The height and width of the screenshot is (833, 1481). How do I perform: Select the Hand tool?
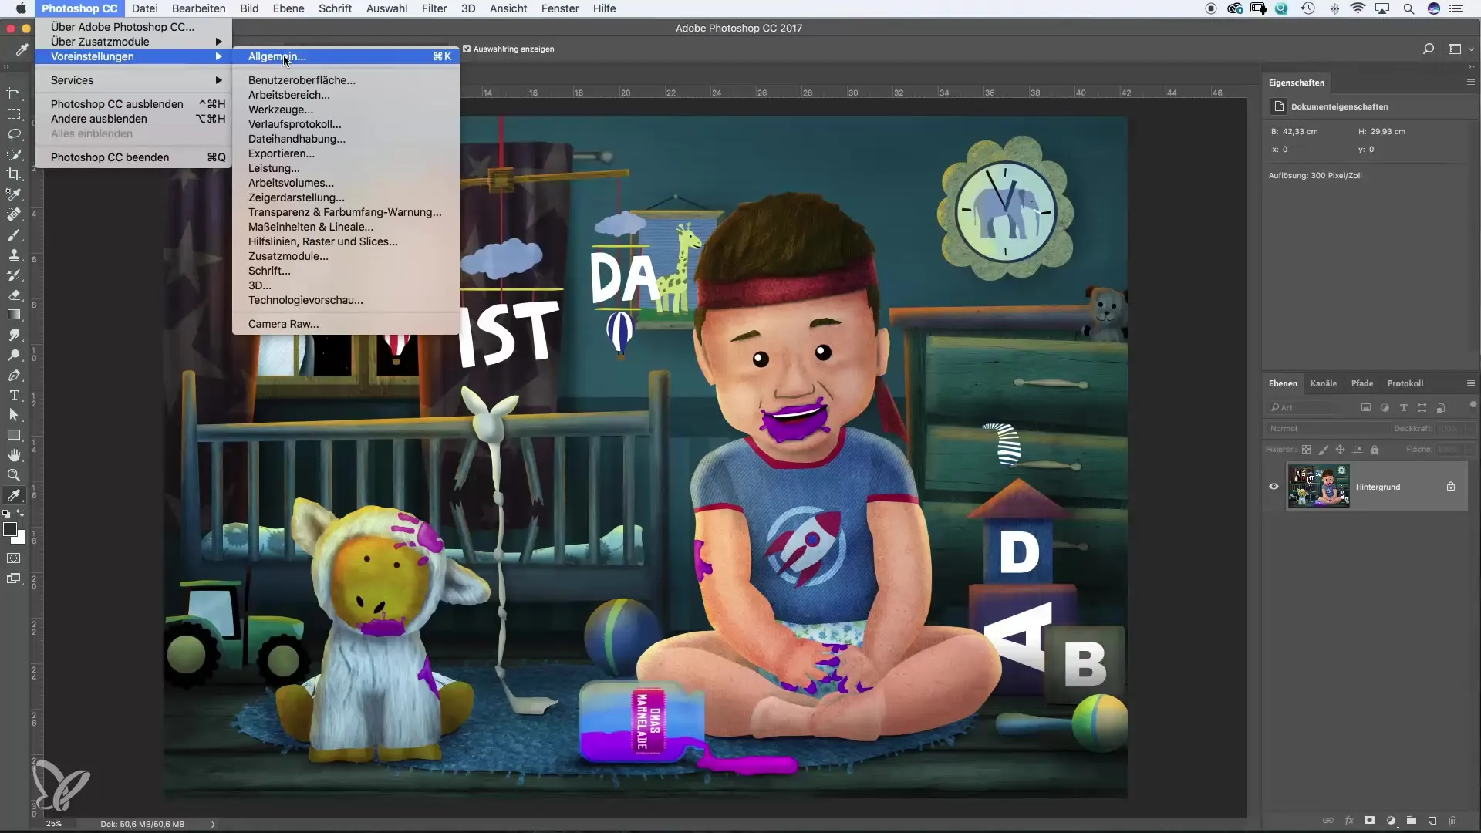point(14,455)
